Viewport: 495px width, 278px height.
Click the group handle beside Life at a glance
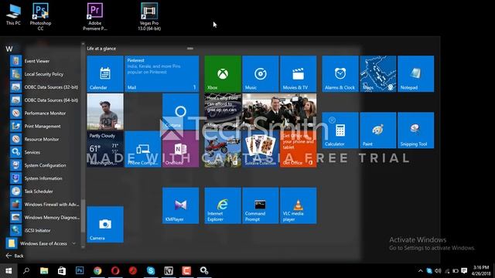point(190,49)
